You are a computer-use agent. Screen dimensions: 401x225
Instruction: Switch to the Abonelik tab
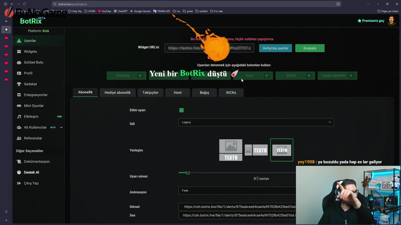[x=85, y=92]
